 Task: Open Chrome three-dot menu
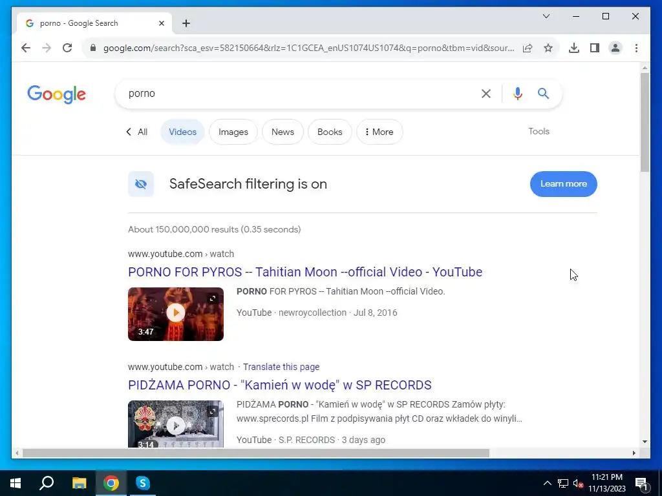point(636,48)
